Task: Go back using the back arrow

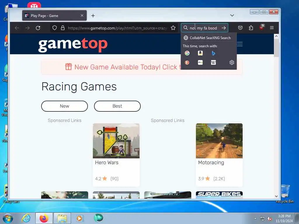Action: [17, 28]
